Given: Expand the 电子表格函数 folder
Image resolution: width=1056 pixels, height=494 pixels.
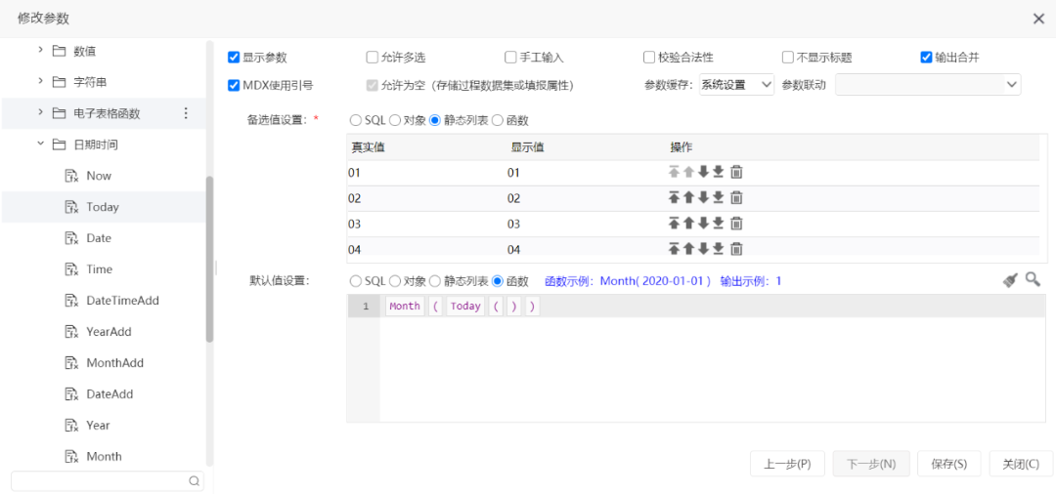Looking at the screenshot, I should [x=40, y=113].
